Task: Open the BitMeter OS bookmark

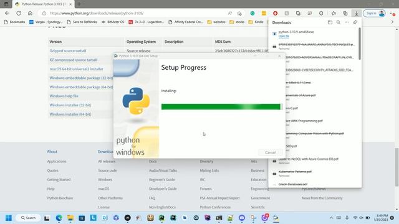Action: (113, 22)
